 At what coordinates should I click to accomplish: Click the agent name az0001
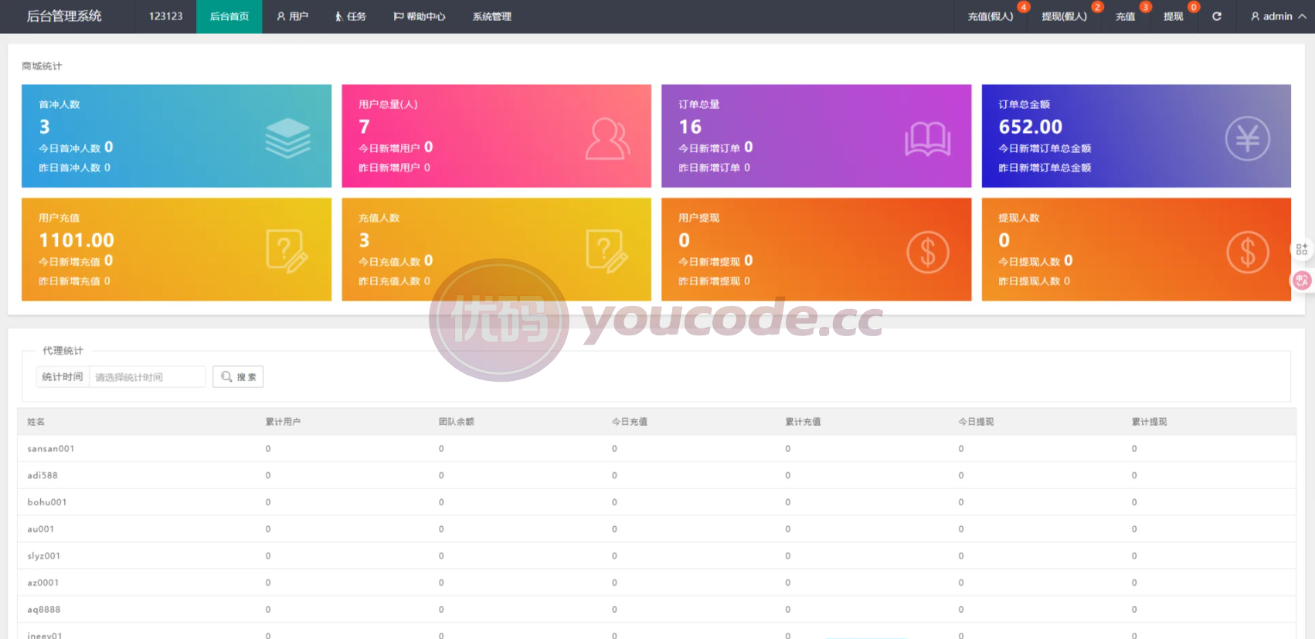coord(43,583)
